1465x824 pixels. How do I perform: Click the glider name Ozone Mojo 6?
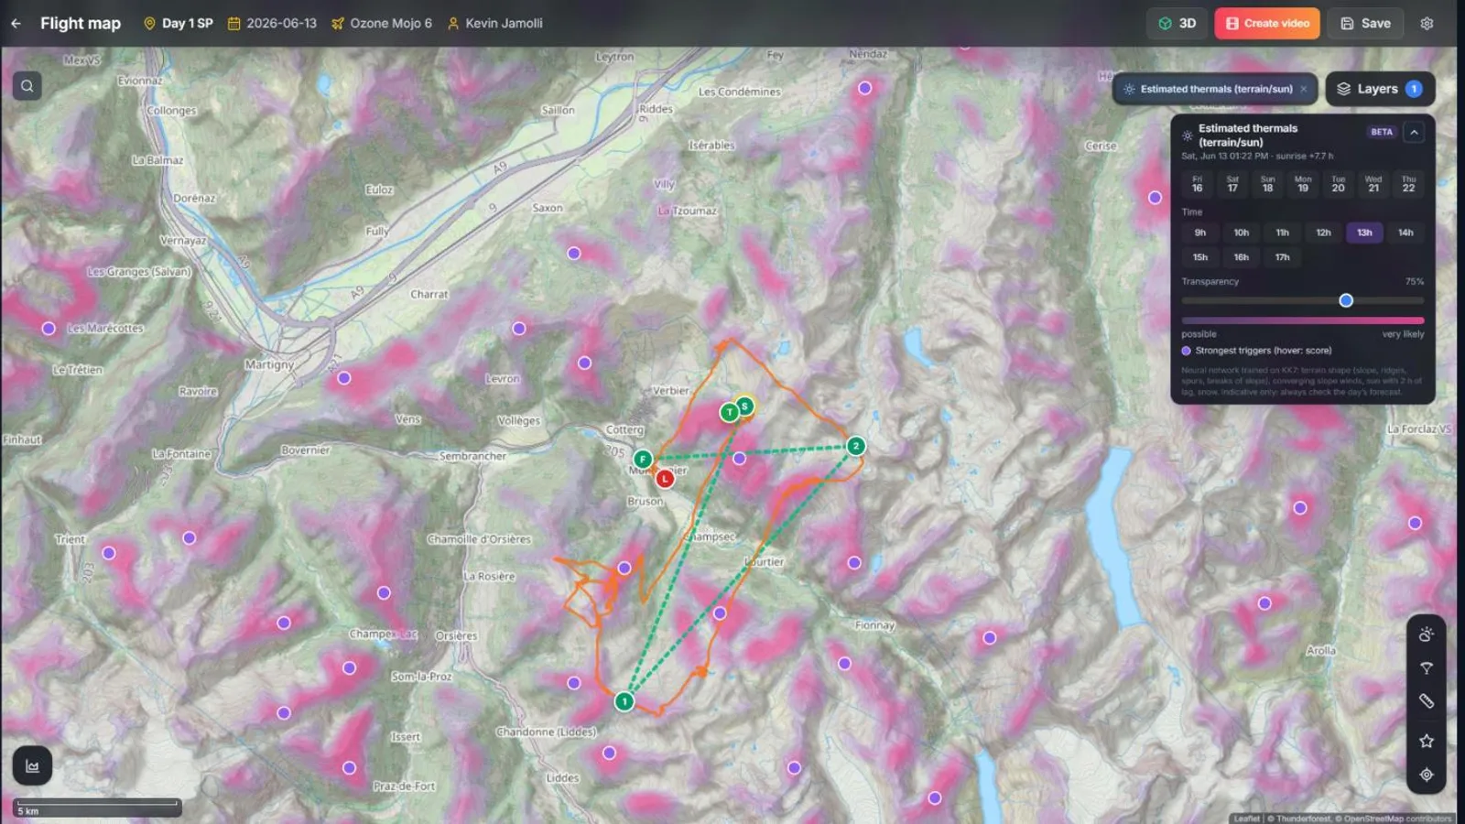[391, 24]
